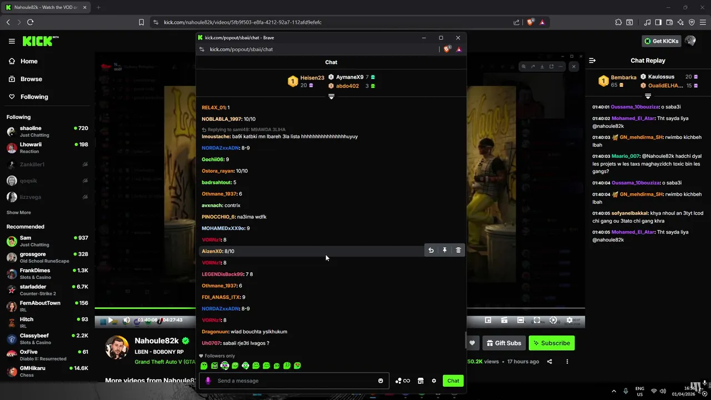Play the paused VOD
711x400 pixels.
(x=111, y=320)
